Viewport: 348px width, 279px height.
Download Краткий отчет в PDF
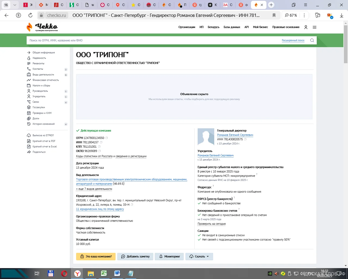44,141
